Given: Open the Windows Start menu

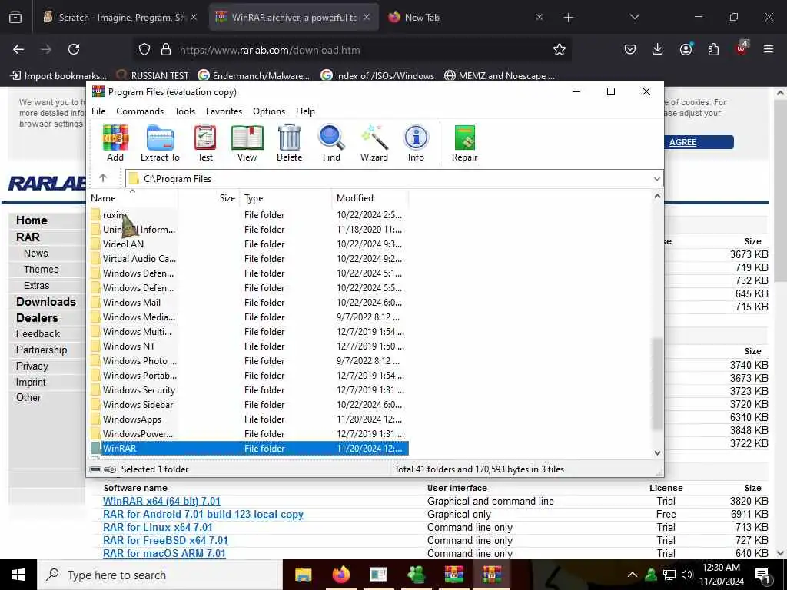Looking at the screenshot, I should 18,575.
